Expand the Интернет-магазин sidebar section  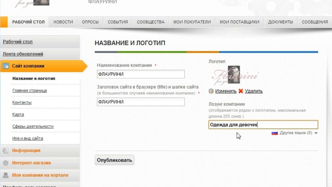coord(31,163)
